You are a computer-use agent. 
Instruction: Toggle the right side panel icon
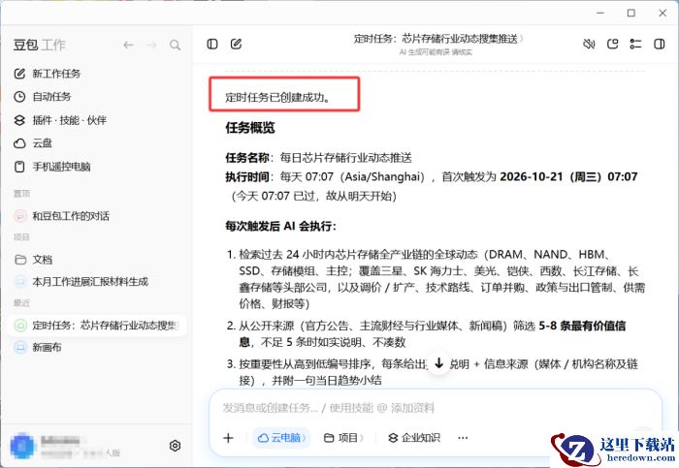point(659,45)
